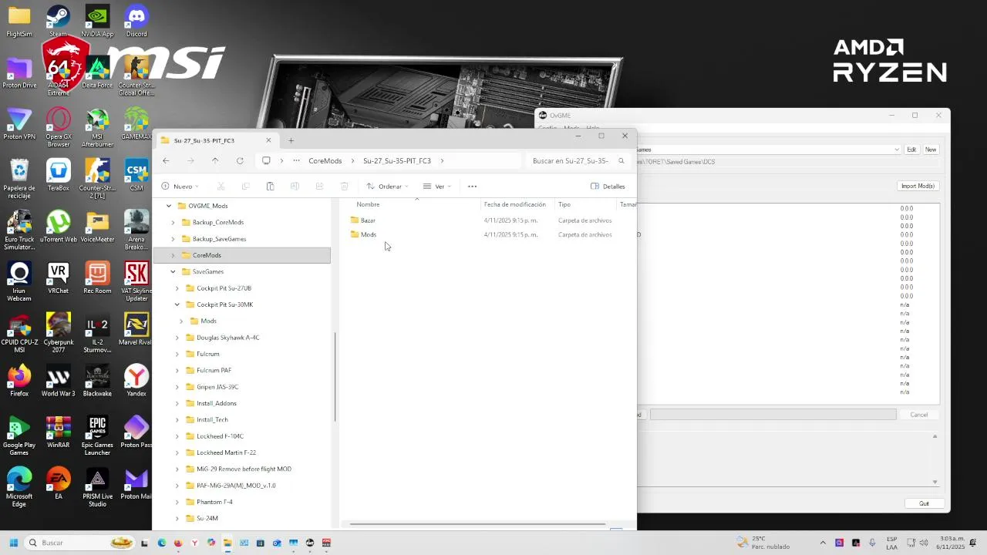Select the Lockheed F-104C tree folder
987x555 pixels.
point(220,436)
